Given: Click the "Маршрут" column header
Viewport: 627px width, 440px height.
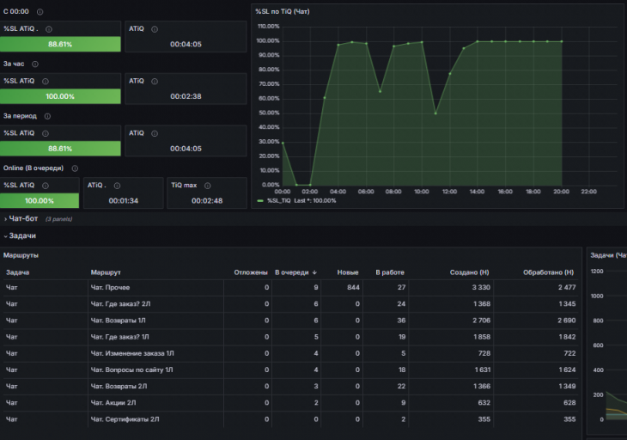Looking at the screenshot, I should 106,272.
